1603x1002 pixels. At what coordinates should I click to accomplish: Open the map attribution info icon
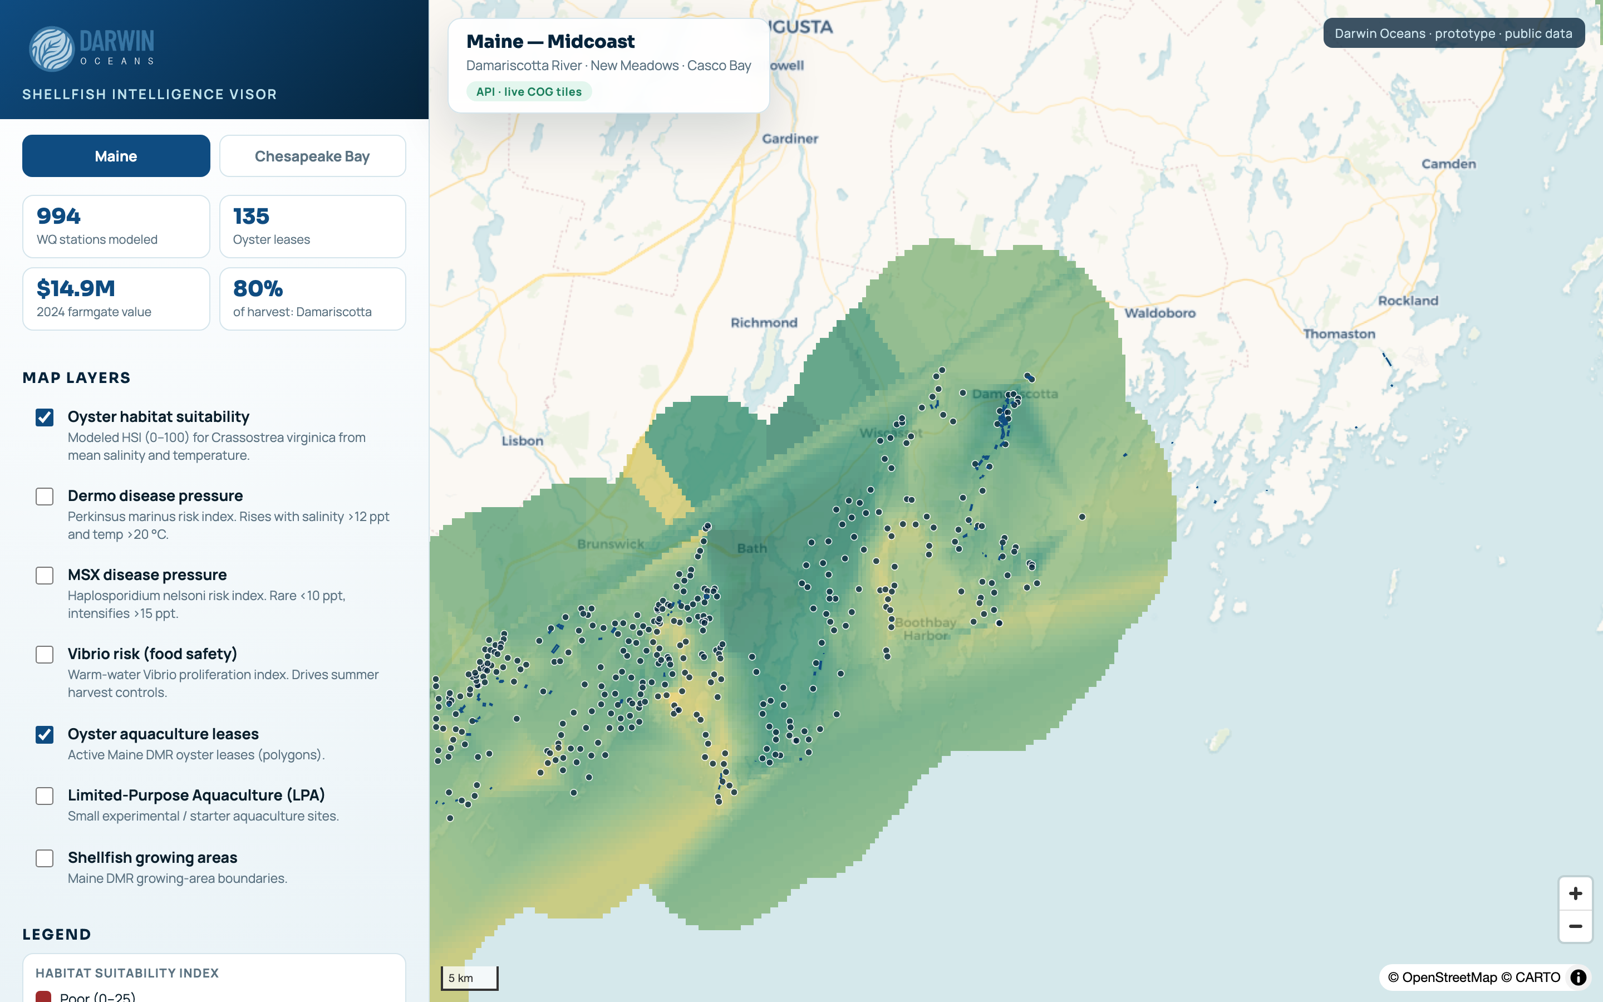[x=1579, y=978]
